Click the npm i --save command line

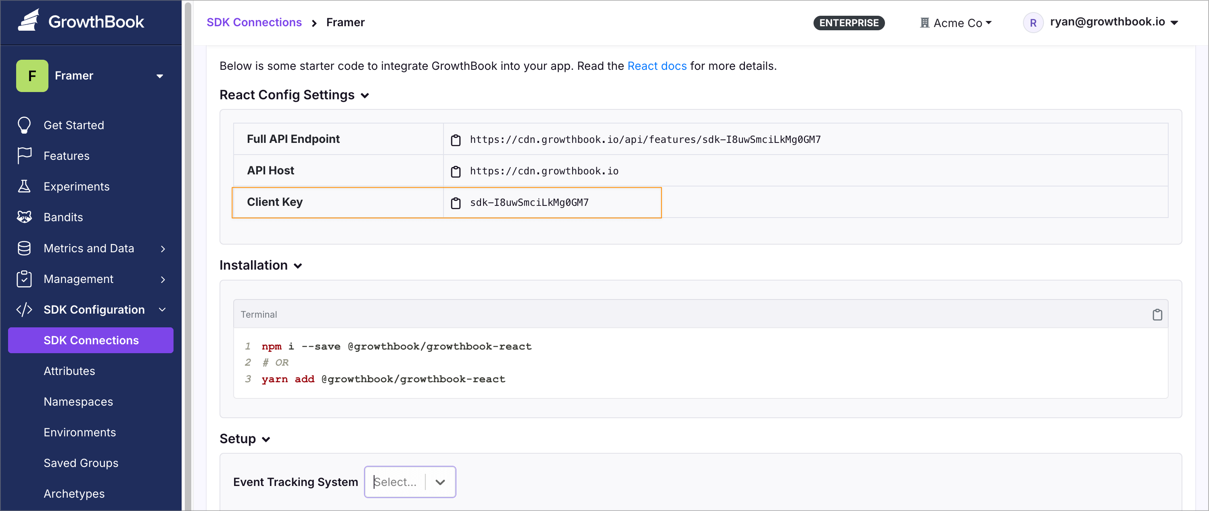click(x=396, y=346)
